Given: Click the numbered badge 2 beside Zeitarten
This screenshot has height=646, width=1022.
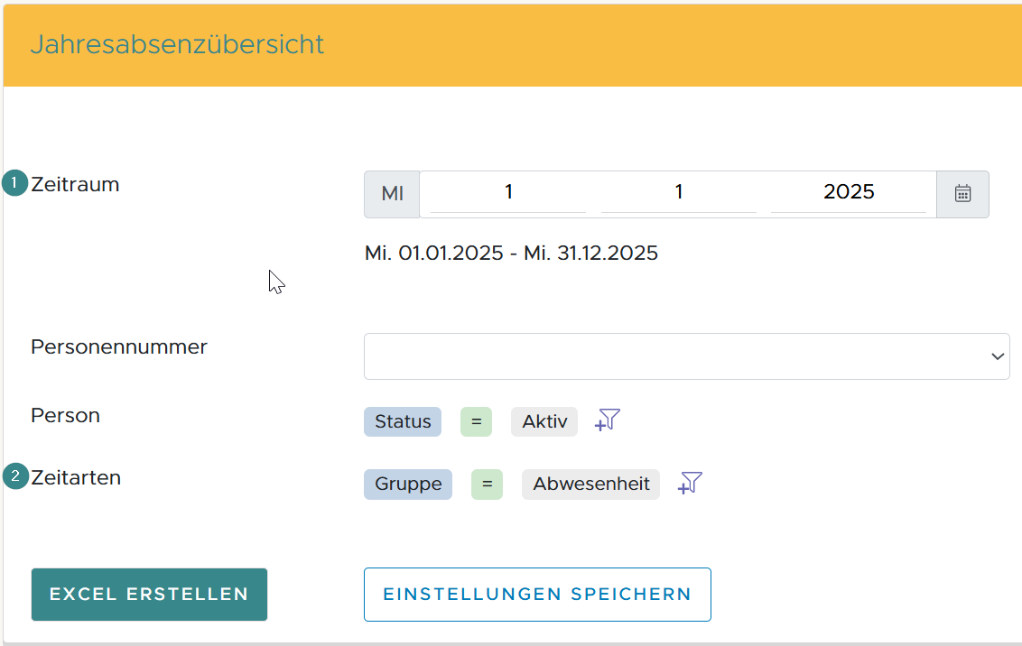Looking at the screenshot, I should click(14, 476).
